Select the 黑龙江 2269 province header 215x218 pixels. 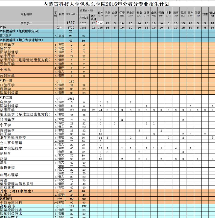pyautogui.click(x=131, y=14)
